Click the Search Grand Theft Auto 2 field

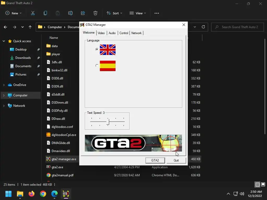pyautogui.click(x=238, y=27)
